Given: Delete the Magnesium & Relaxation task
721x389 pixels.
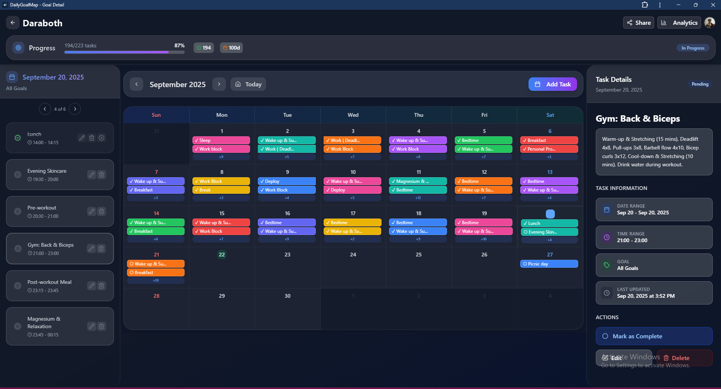Looking at the screenshot, I should pos(101,326).
